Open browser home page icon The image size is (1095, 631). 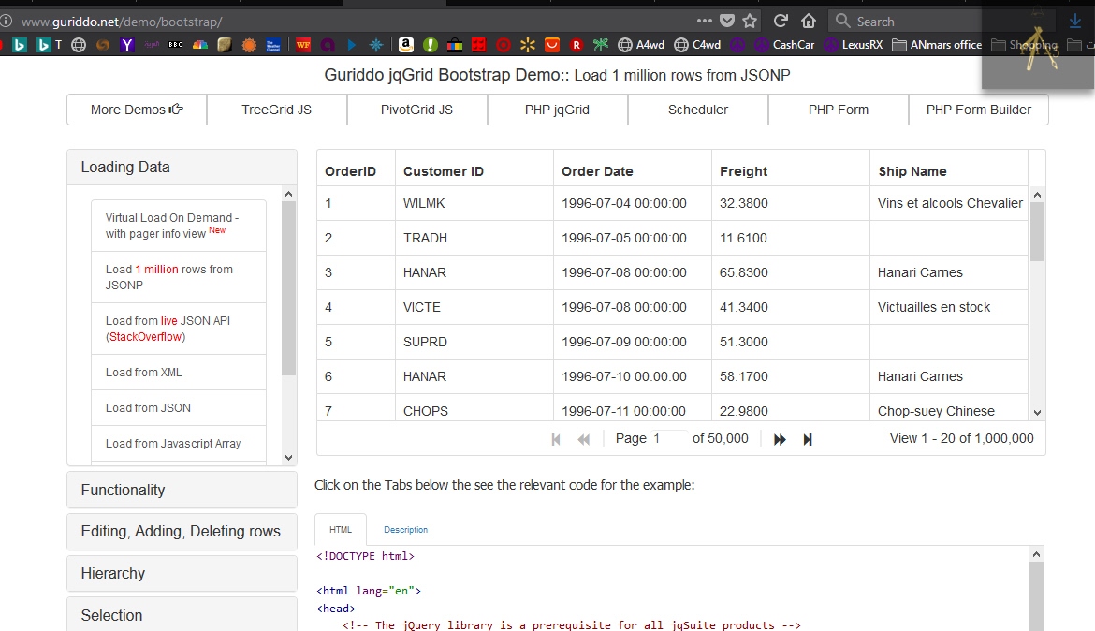click(x=809, y=21)
